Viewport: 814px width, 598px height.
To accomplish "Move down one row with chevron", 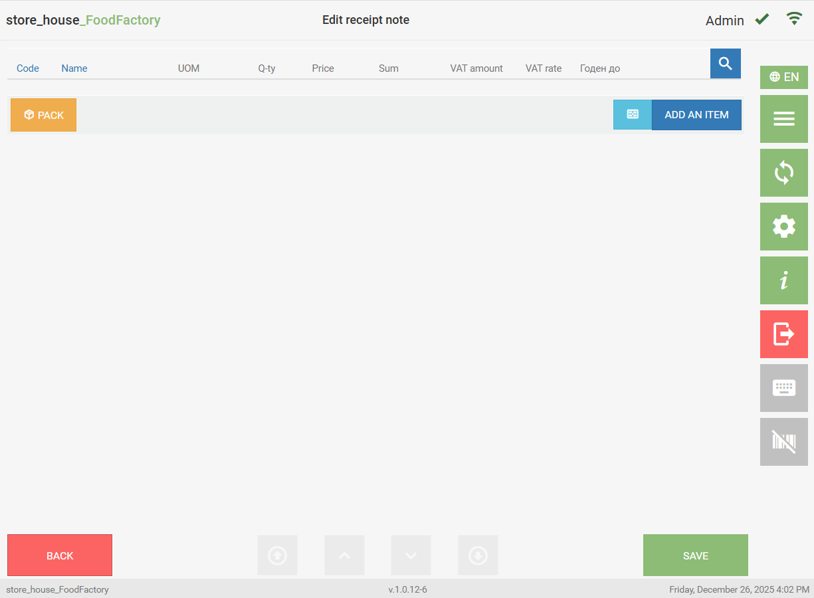I will tap(411, 555).
